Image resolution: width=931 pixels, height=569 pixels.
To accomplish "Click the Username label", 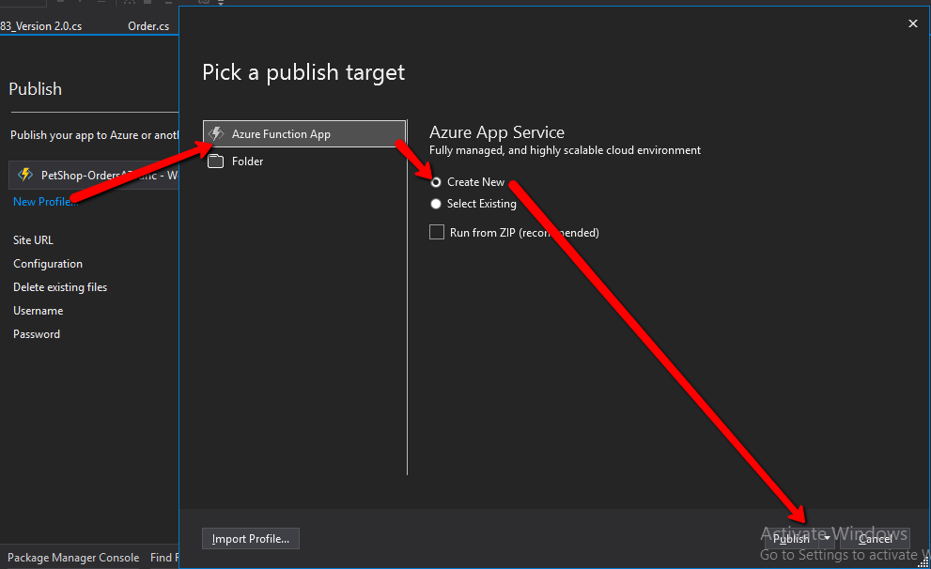I will [x=38, y=310].
